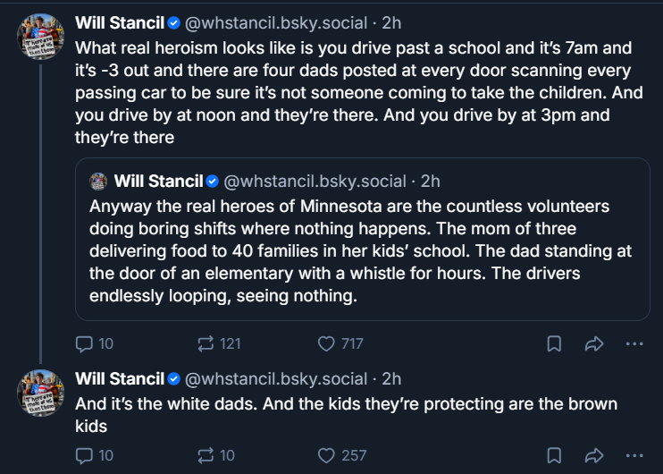
Task: Open more options on second post
Action: tap(634, 455)
